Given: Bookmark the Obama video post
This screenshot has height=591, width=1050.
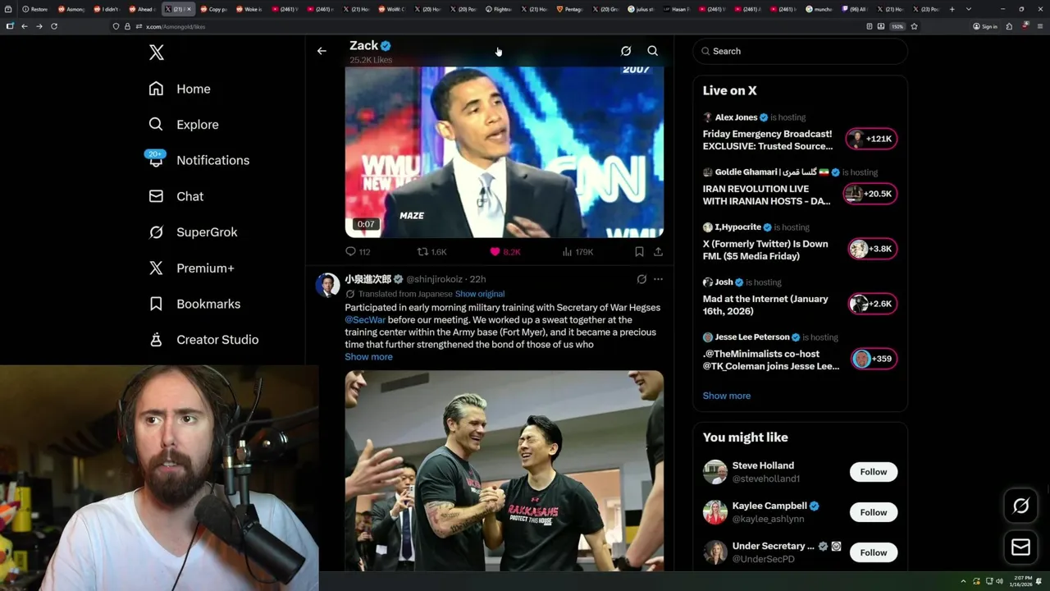Looking at the screenshot, I should 639,252.
